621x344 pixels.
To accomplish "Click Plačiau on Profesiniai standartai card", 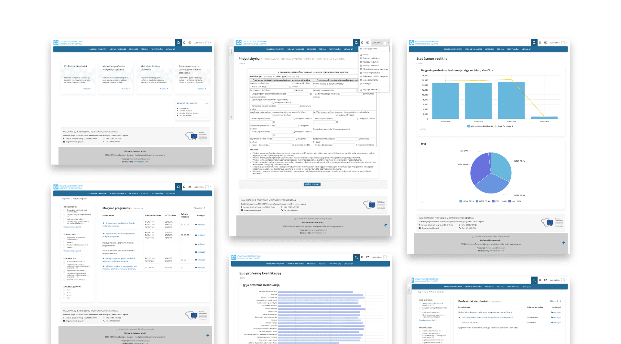I will 87,89.
